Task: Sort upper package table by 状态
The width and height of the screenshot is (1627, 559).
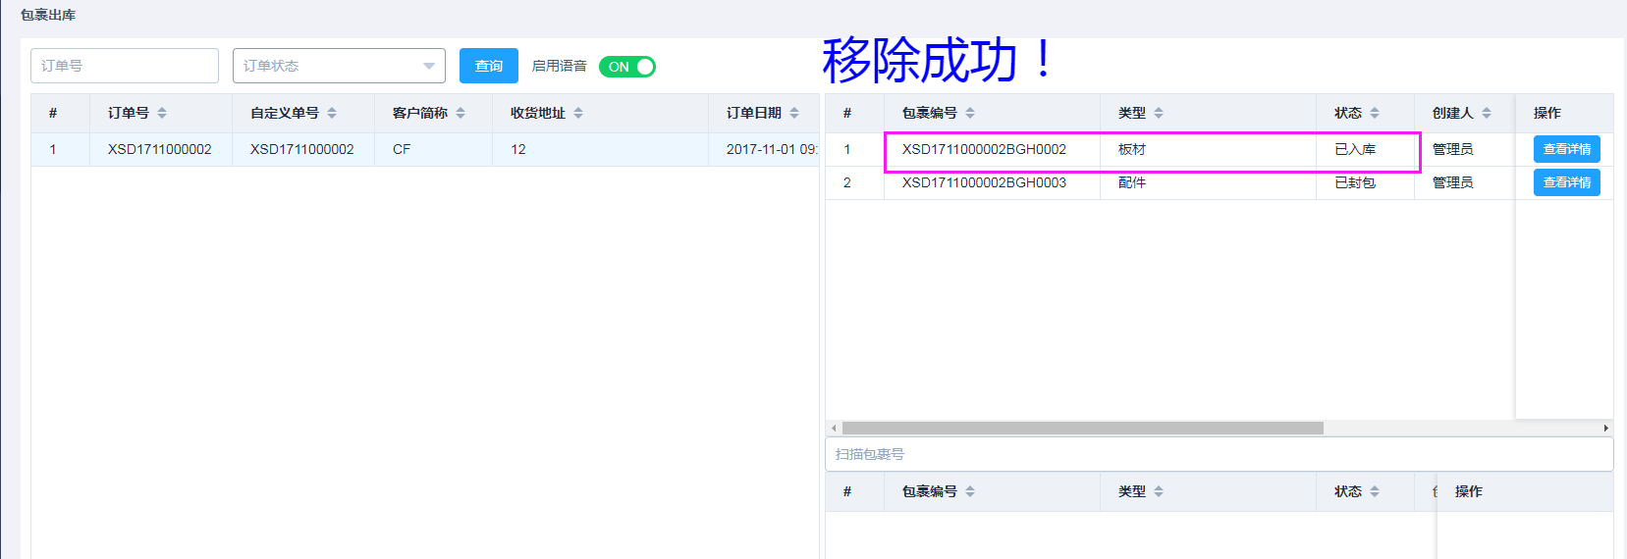Action: [1375, 113]
